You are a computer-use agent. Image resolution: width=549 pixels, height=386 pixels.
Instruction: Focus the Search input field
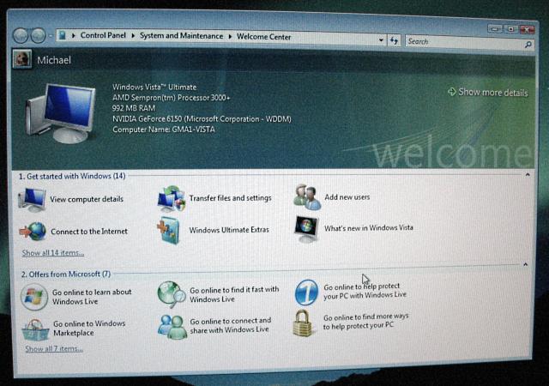[463, 40]
